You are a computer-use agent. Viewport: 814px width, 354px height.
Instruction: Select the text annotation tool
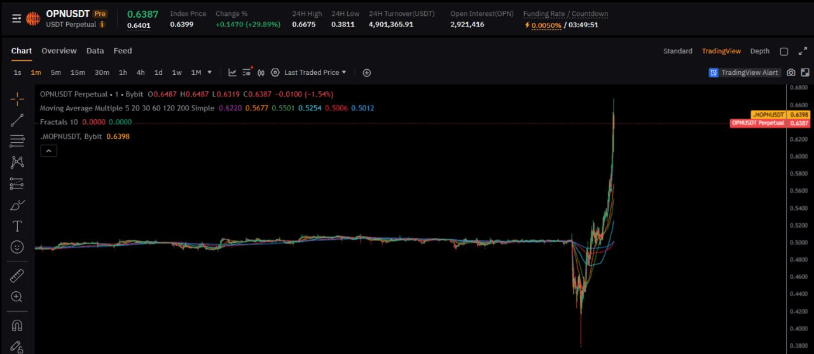[x=17, y=226]
